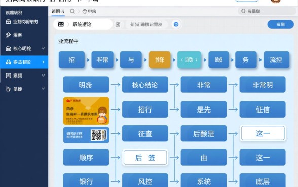Select the 系统 node
Viewport: 298px width, 187px height.
[204, 180]
